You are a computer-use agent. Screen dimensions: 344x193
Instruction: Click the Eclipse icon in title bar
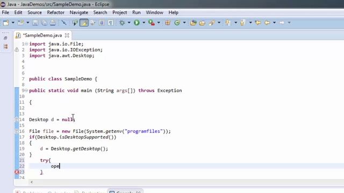click(x=3, y=4)
